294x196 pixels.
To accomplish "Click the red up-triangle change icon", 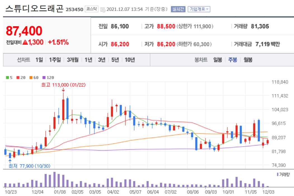I will pyautogui.click(x=25, y=42).
